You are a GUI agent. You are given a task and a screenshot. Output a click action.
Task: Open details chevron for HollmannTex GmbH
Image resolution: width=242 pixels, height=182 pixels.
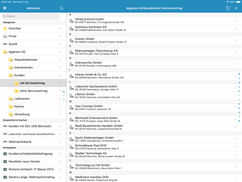point(235,64)
